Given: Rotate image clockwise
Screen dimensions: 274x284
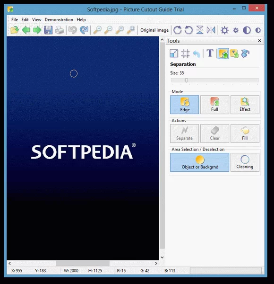Looking at the screenshot, I should click(177, 30).
